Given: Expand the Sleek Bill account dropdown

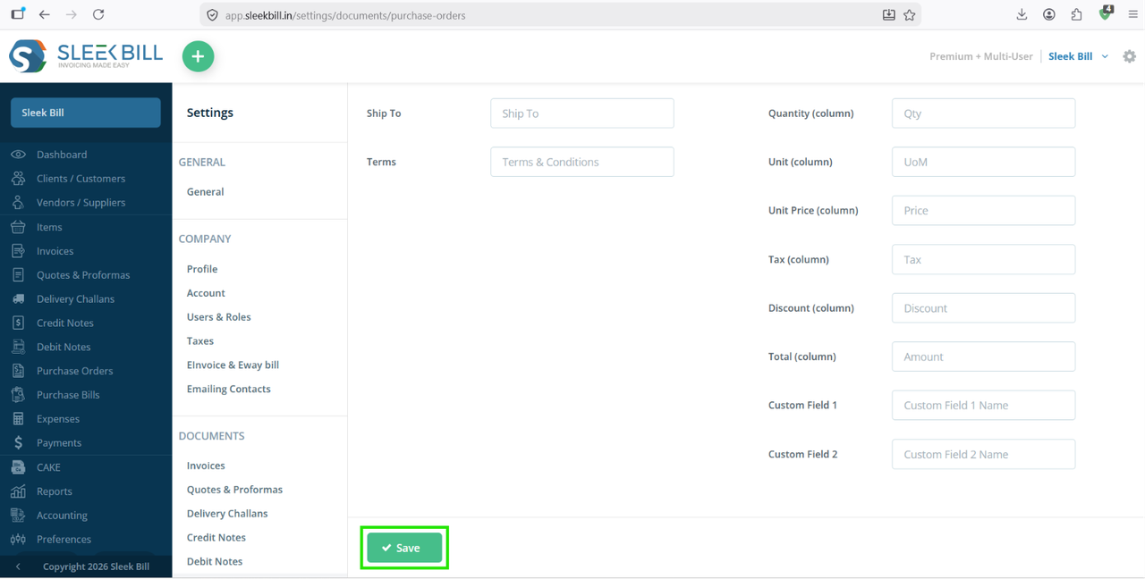Looking at the screenshot, I should coord(1078,56).
